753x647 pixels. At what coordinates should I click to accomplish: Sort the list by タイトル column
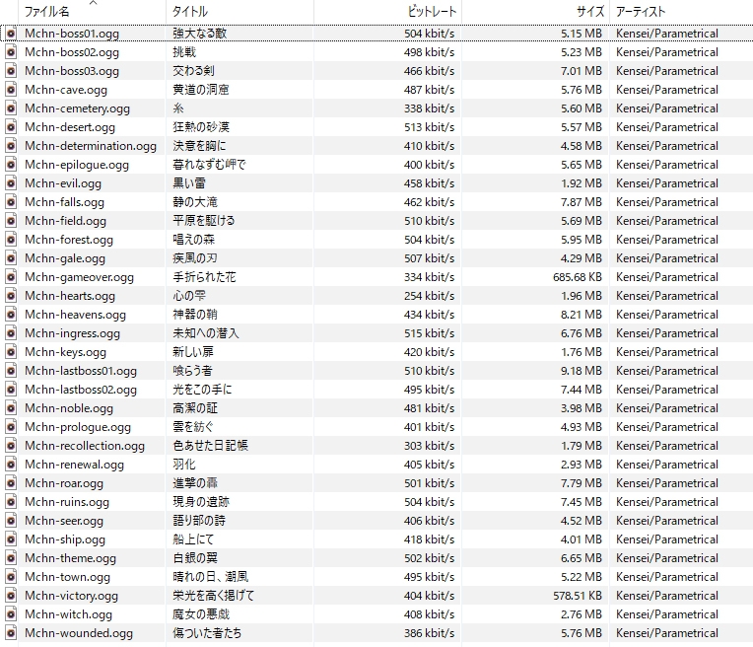click(x=190, y=12)
